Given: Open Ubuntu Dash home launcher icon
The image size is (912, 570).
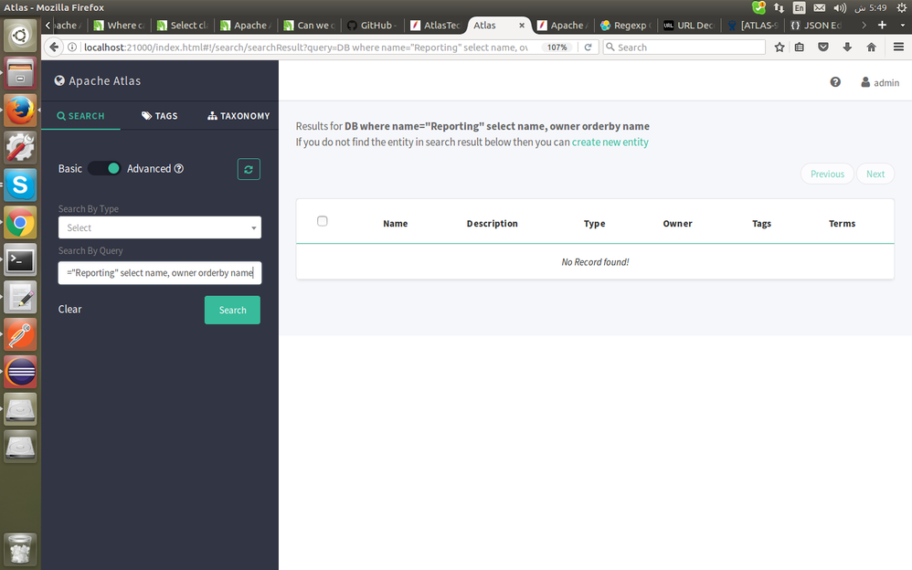Looking at the screenshot, I should tap(20, 36).
